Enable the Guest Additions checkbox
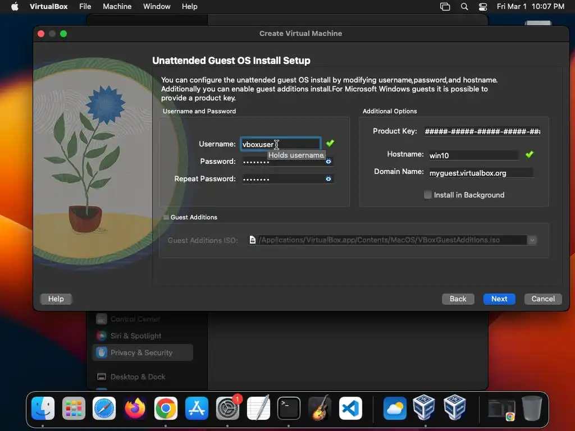This screenshot has width=575, height=431. (x=166, y=217)
